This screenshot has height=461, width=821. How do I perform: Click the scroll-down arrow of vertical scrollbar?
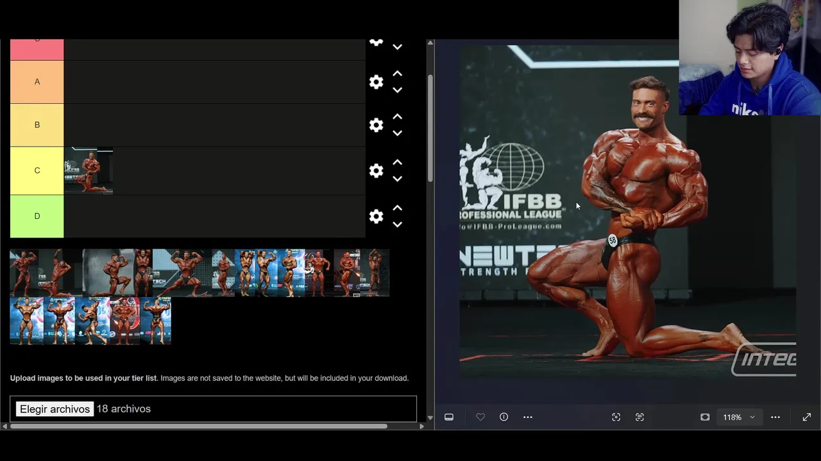pyautogui.click(x=430, y=417)
